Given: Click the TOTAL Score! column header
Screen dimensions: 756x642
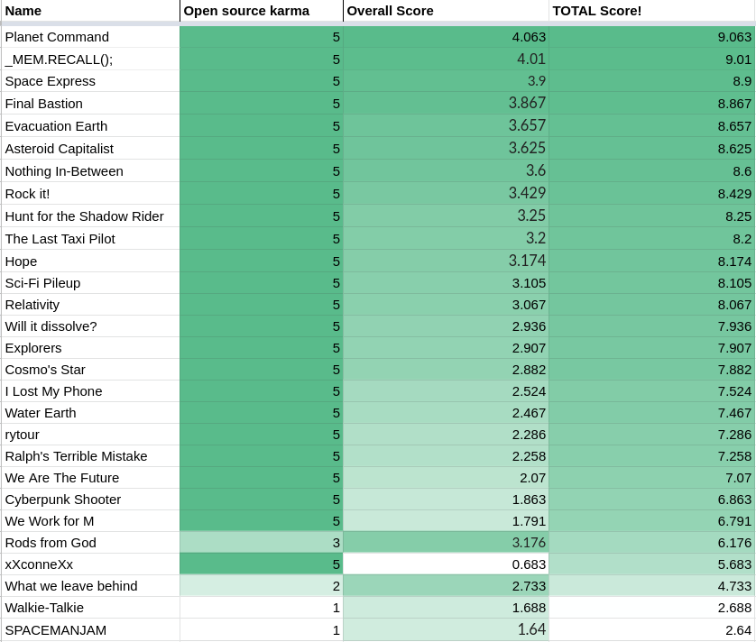Looking at the screenshot, I should click(652, 11).
